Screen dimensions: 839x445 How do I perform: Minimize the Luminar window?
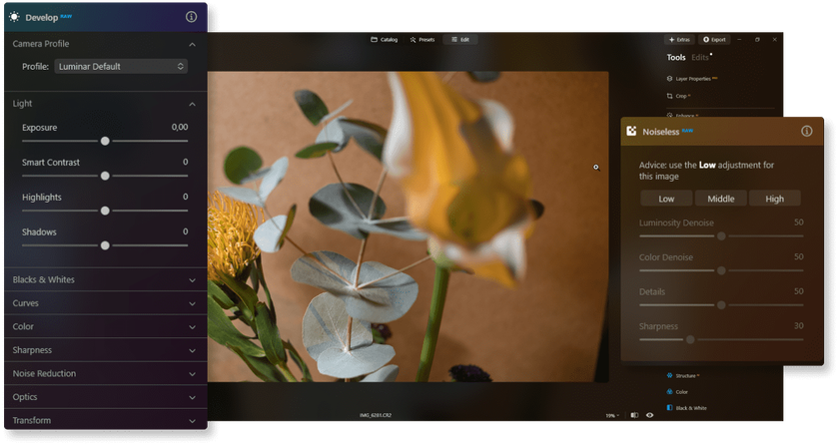[x=739, y=40]
